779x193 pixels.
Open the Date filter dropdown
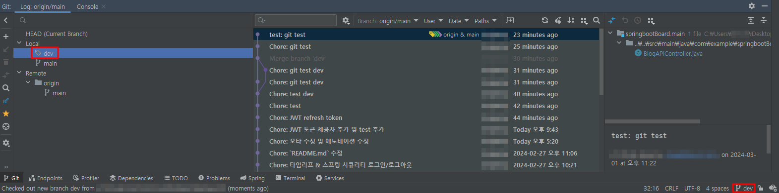tap(458, 21)
